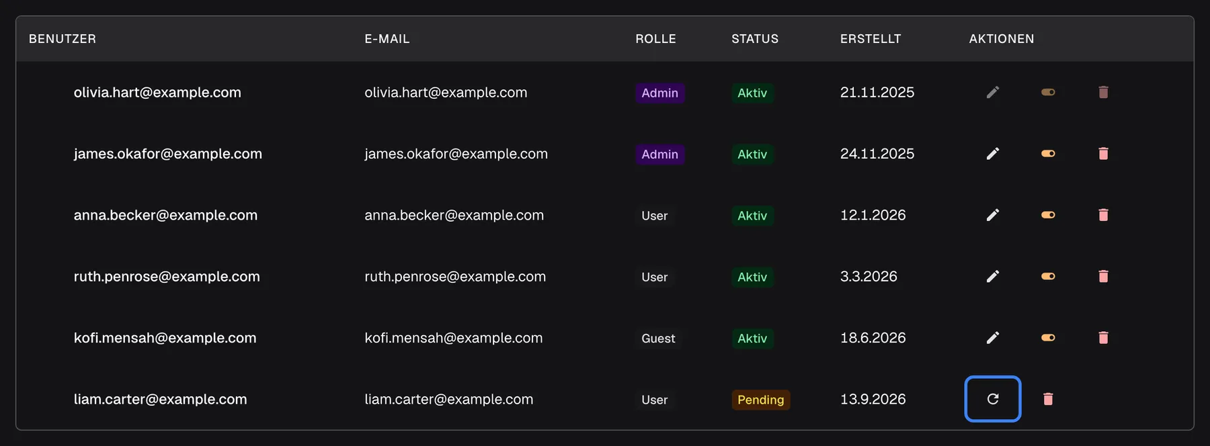Select user name anna.becker@example.com in Benutzer column

165,216
